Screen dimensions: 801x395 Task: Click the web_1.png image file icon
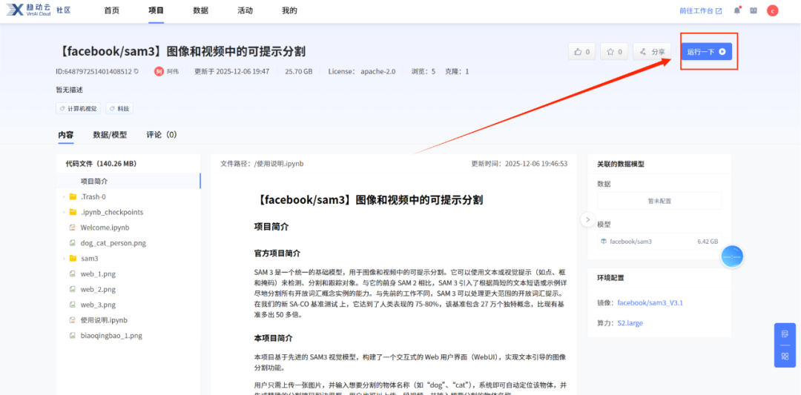click(x=73, y=274)
